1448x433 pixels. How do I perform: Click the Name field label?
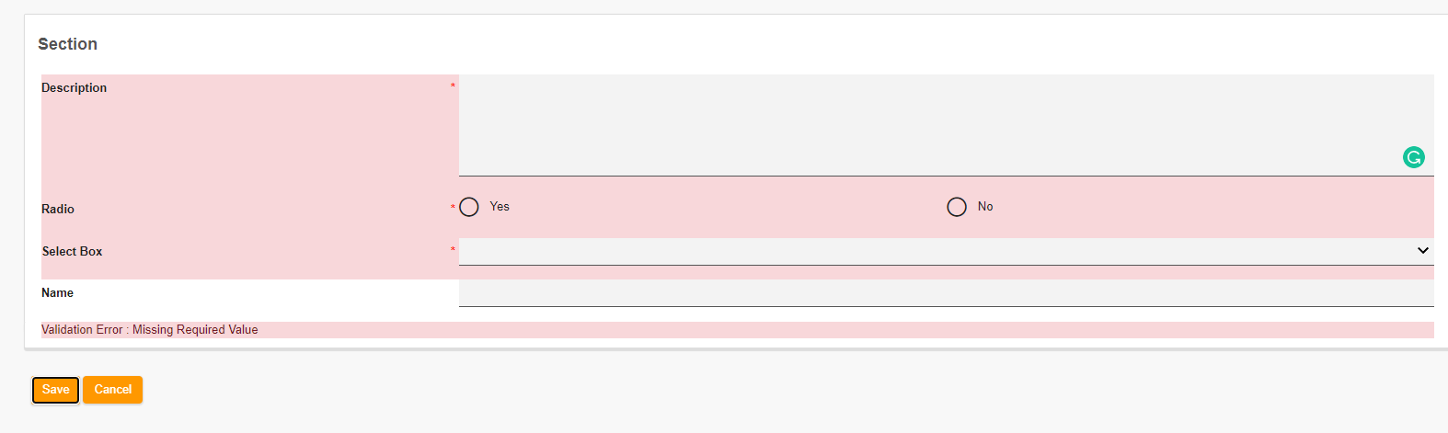(58, 293)
